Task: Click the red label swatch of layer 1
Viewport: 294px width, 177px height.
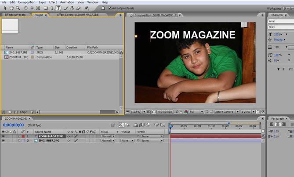Action: (x=23, y=136)
